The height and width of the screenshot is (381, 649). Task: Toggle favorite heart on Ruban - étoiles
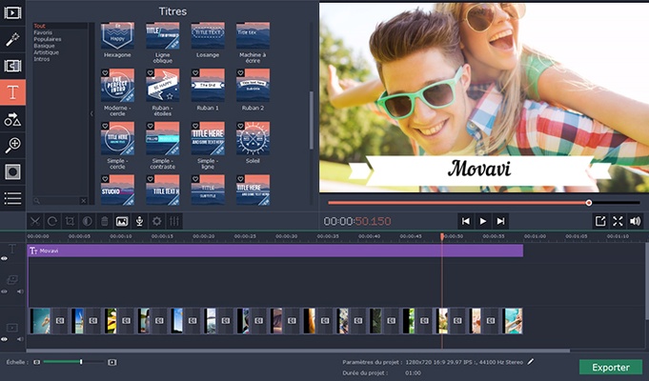pos(151,72)
